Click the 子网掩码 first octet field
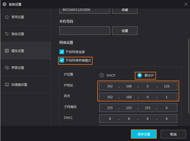This screenshot has width=190, height=141. [110, 108]
